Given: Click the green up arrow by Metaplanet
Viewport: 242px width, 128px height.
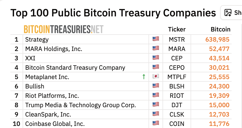Looking at the screenshot, I should 144,77.
